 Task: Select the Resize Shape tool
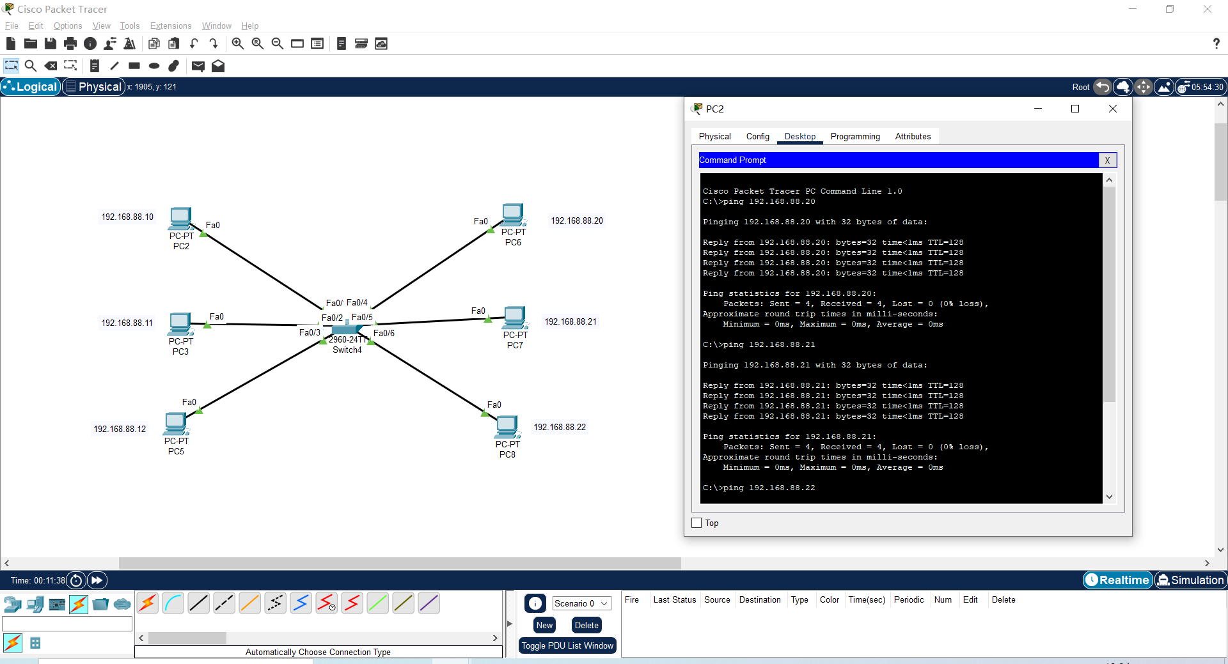[70, 66]
